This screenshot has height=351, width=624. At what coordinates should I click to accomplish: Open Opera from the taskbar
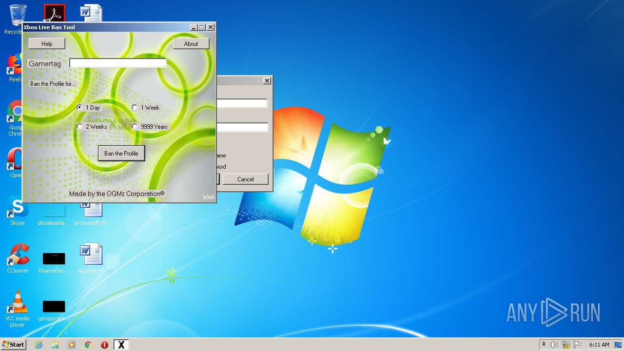(104, 345)
